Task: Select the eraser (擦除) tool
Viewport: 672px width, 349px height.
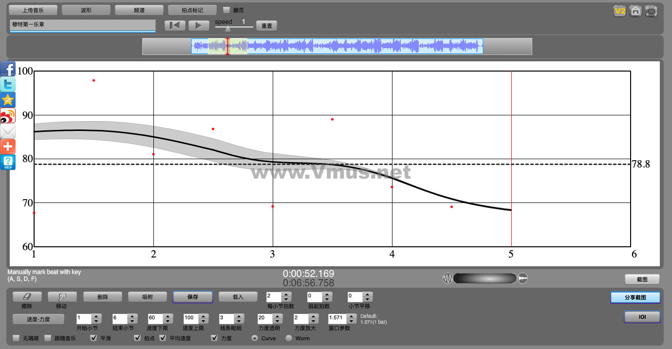Action: [27, 296]
